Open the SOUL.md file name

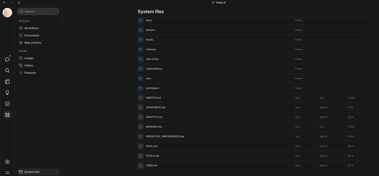(152, 146)
